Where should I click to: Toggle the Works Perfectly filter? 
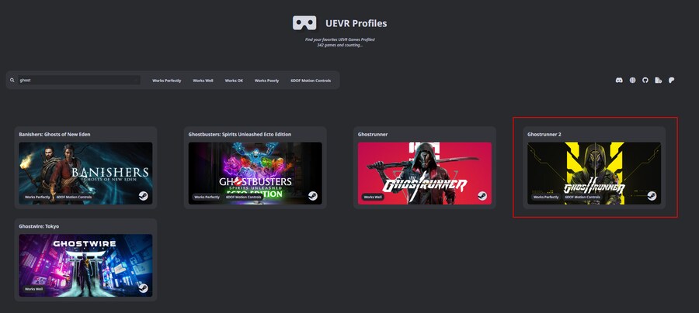166,81
